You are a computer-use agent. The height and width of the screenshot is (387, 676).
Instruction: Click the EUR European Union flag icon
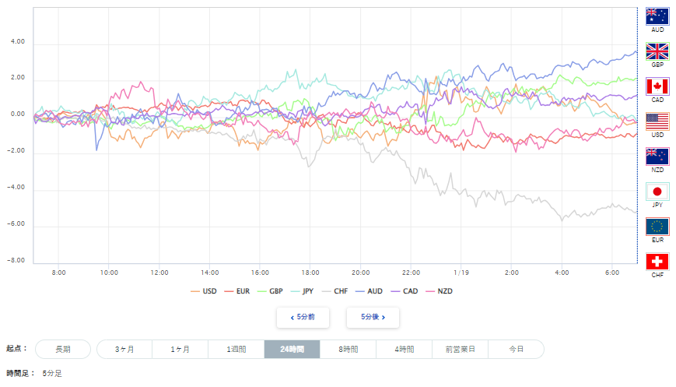[x=657, y=227]
